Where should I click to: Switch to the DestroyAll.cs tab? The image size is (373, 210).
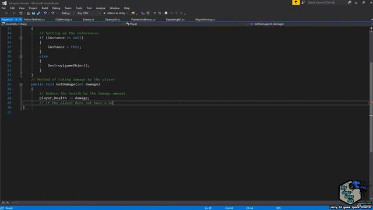[x=112, y=19]
